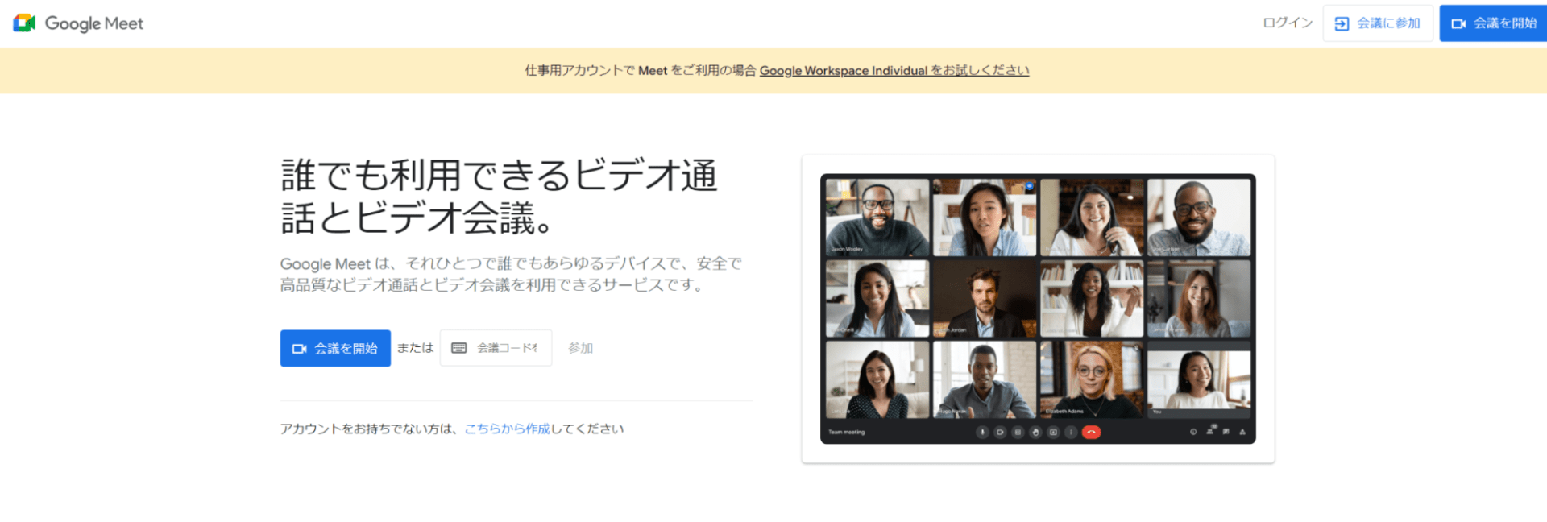The width and height of the screenshot is (1547, 522).
Task: Open the three-dot more options in preview
Action: pyautogui.click(x=1071, y=433)
